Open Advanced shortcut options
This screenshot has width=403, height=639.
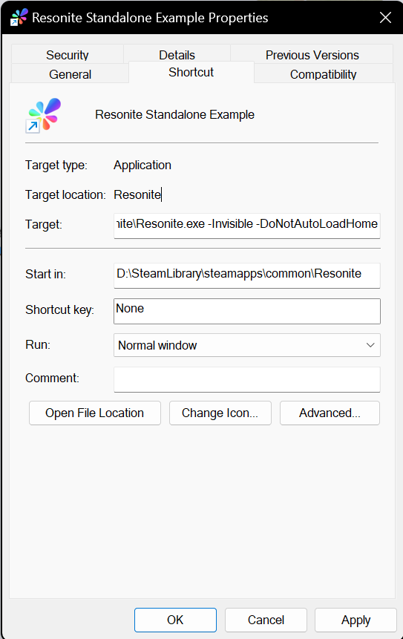pyautogui.click(x=330, y=413)
